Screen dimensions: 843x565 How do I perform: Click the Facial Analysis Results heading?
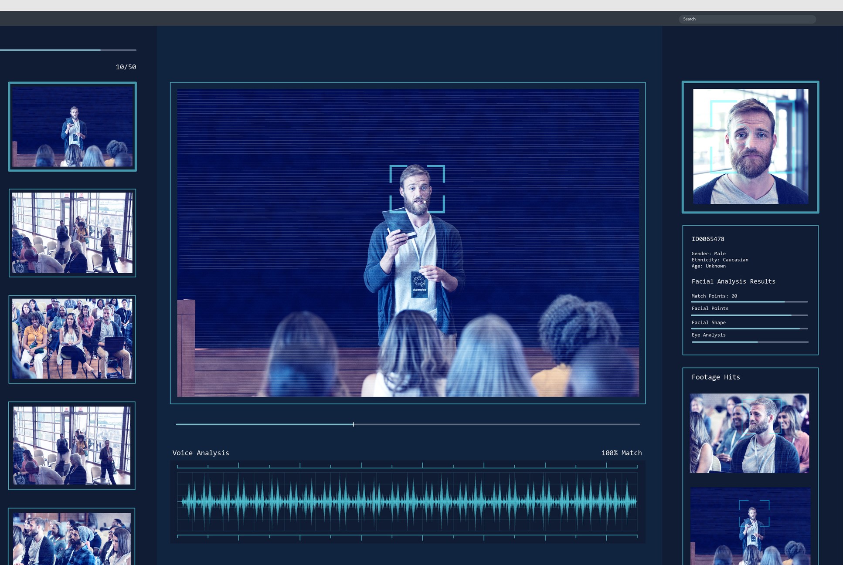coord(733,281)
